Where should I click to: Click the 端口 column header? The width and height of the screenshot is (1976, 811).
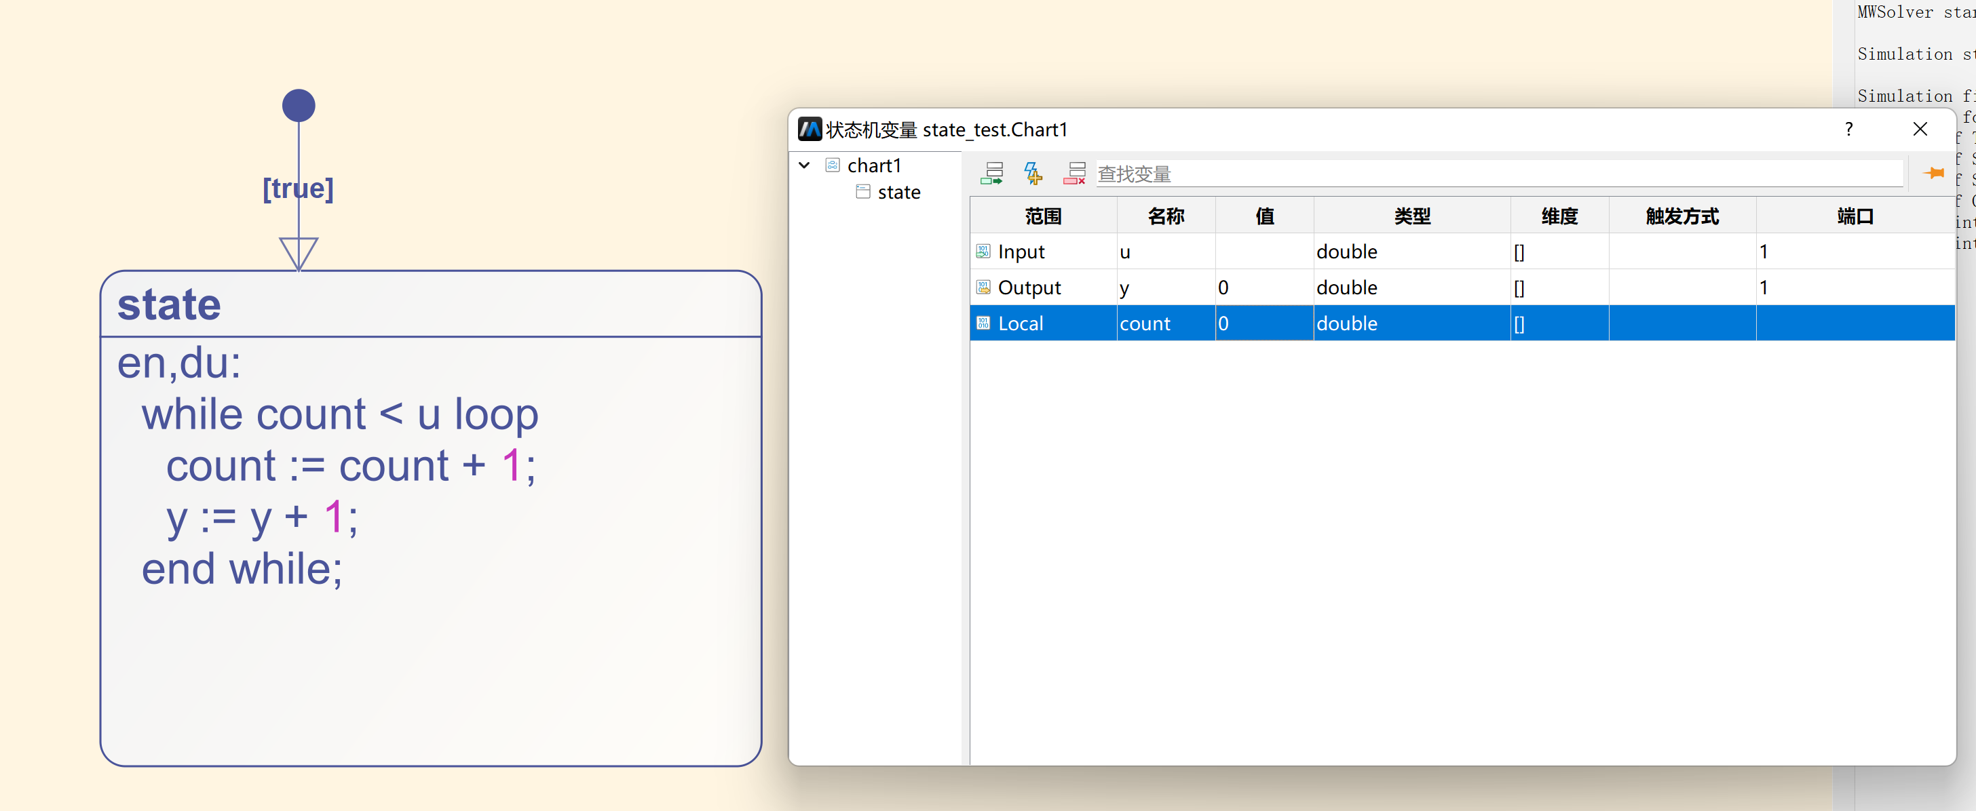(x=1856, y=216)
